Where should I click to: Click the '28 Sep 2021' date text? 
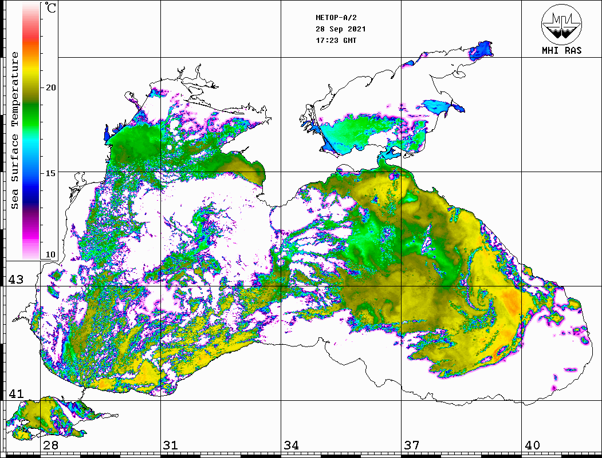tap(341, 29)
